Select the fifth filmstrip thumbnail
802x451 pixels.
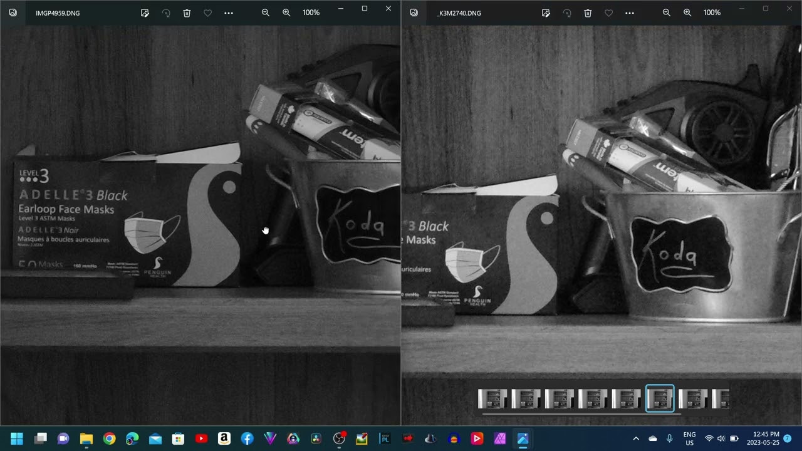click(626, 398)
